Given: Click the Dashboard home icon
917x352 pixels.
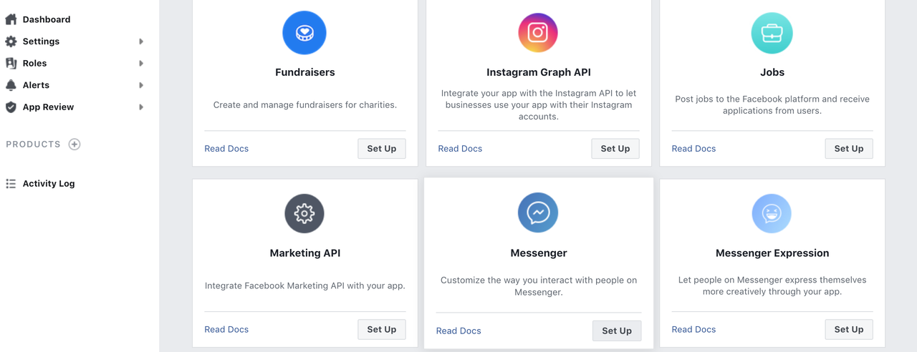Looking at the screenshot, I should coord(11,19).
